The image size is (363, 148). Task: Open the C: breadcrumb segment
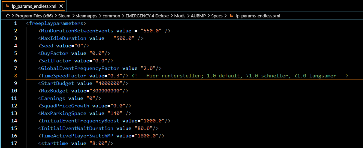(x=9, y=16)
